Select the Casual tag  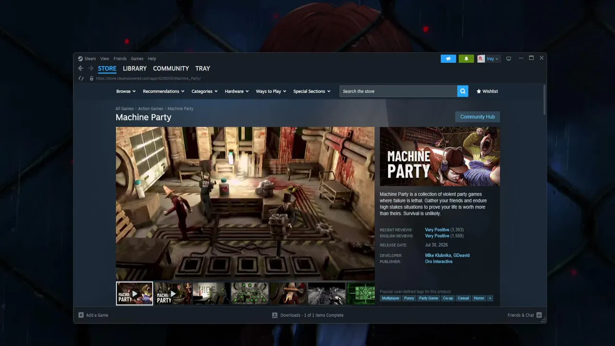click(x=463, y=298)
